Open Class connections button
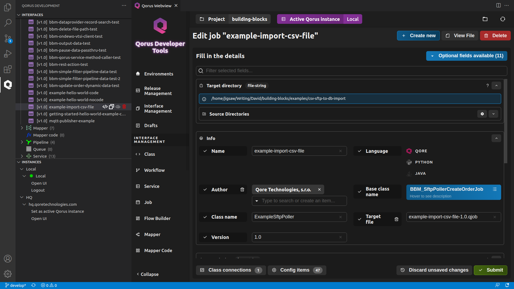 231,270
